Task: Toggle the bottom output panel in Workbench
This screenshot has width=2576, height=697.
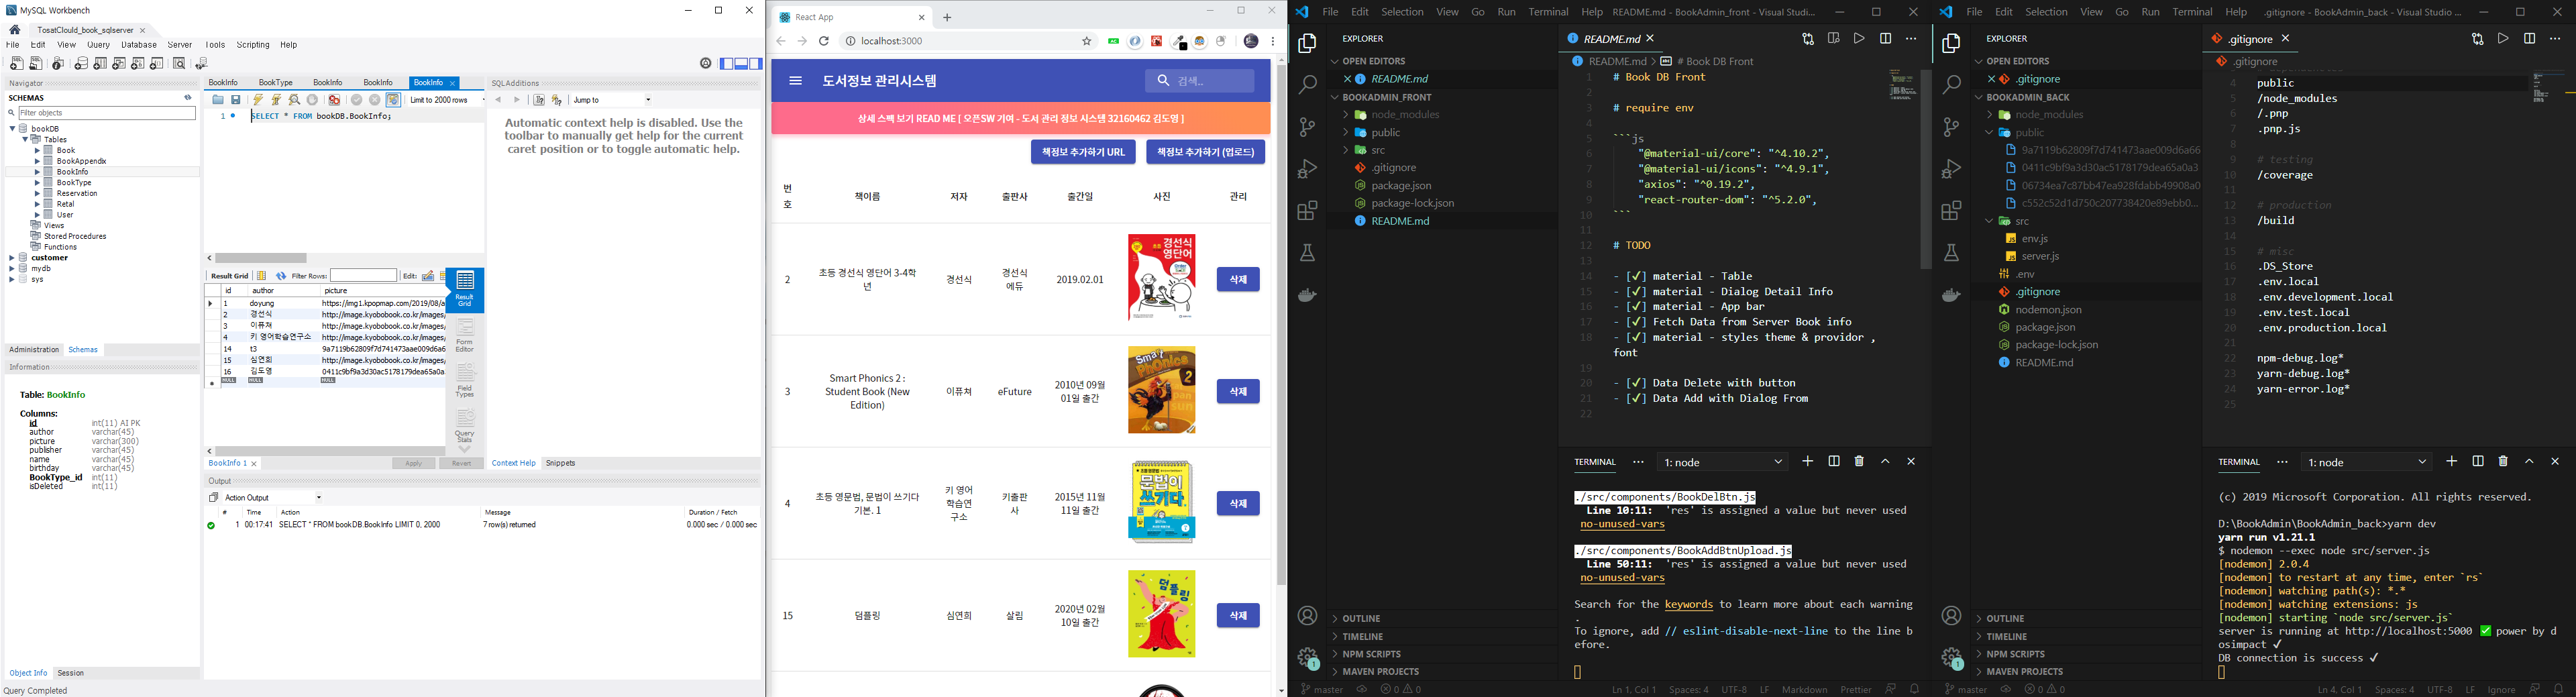Action: coord(742,64)
